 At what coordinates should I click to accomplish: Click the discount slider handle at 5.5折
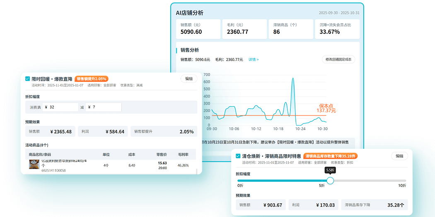(330, 181)
